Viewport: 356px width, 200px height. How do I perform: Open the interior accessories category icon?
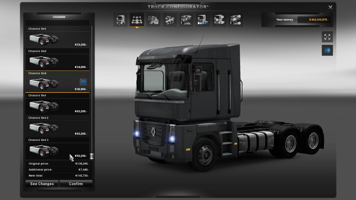[236, 20]
